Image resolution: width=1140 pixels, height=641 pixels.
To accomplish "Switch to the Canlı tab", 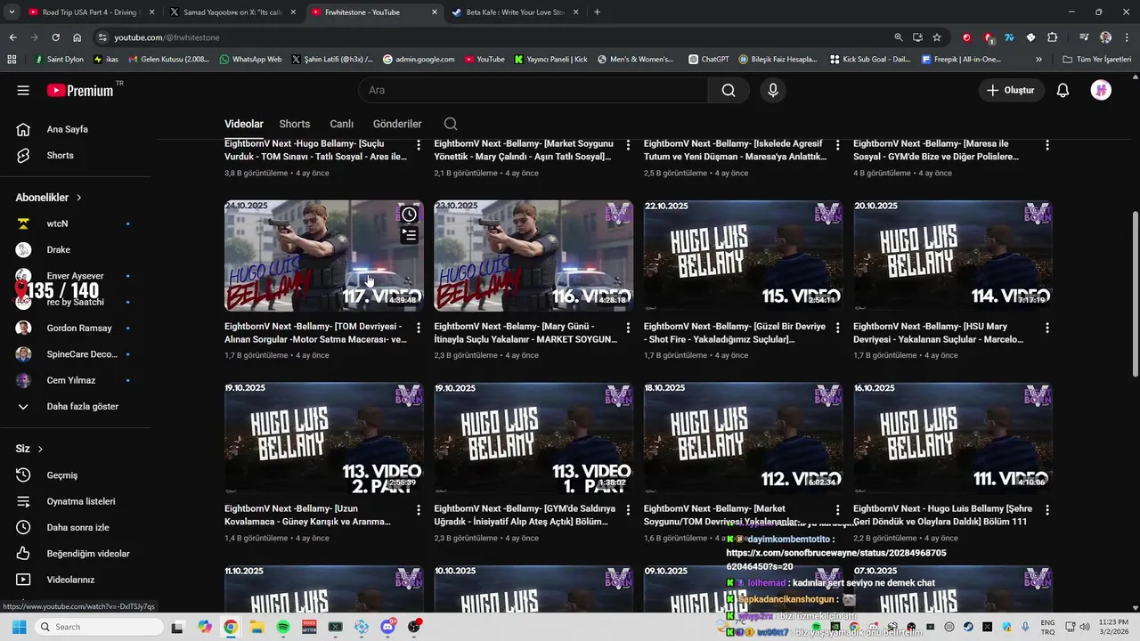I will (x=342, y=124).
